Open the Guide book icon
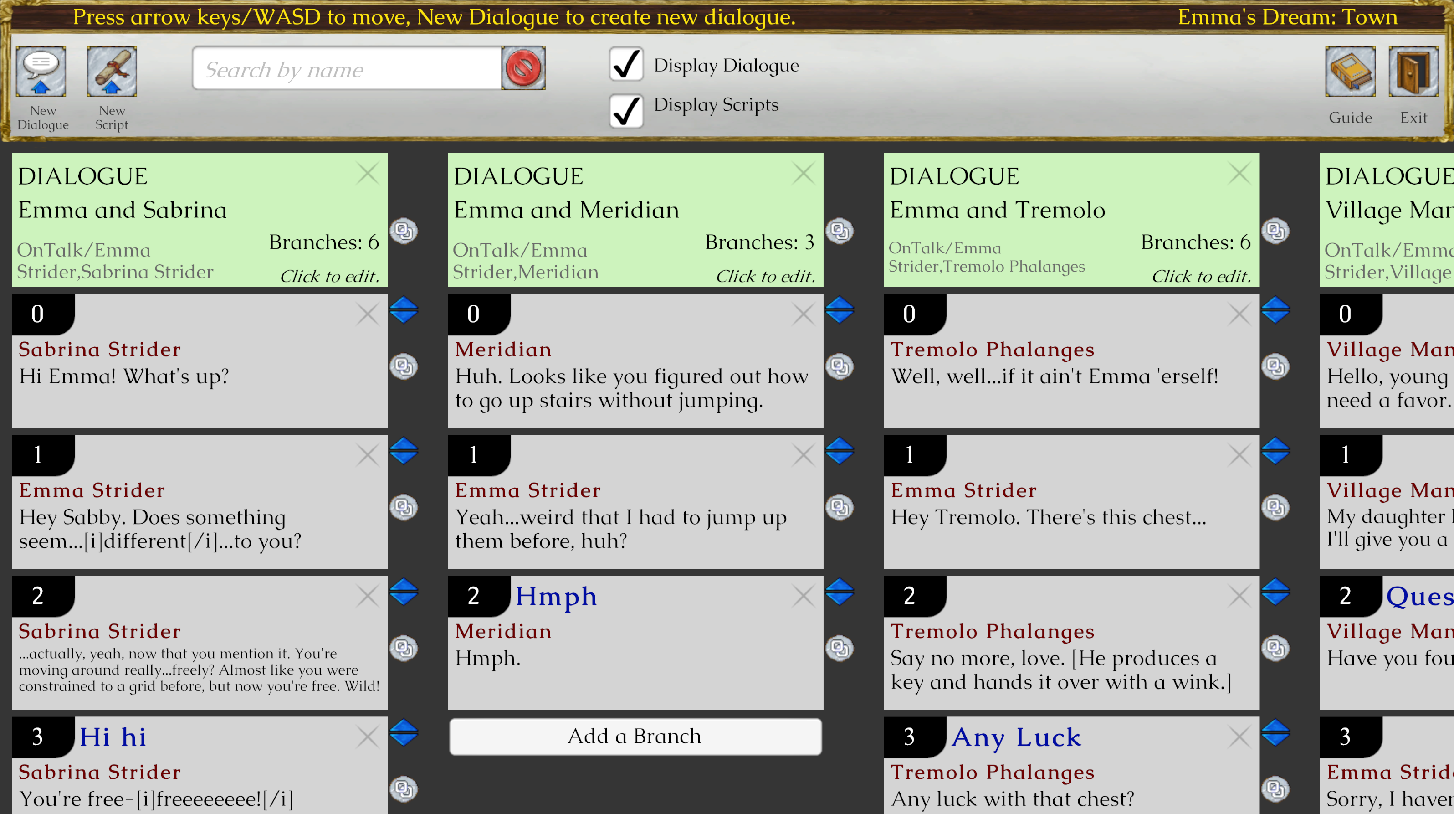1454x814 pixels. 1350,72
